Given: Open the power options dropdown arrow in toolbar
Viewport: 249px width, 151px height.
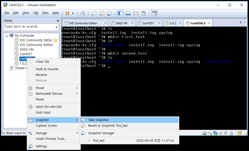Looking at the screenshot, I should pyautogui.click(x=73, y=13).
